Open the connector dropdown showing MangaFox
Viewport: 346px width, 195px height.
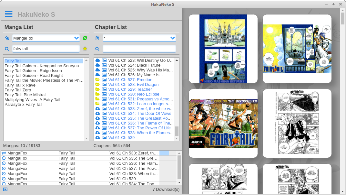point(46,38)
